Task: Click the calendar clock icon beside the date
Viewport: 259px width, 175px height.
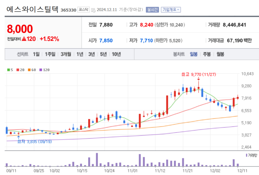Action: click(x=93, y=10)
